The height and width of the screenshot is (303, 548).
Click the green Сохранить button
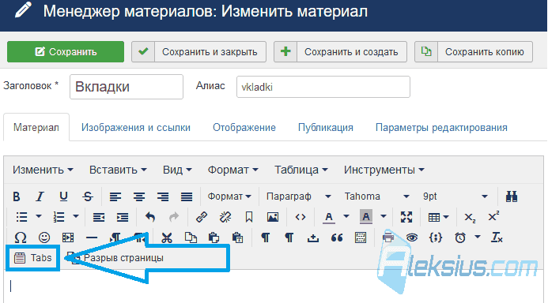tap(66, 52)
